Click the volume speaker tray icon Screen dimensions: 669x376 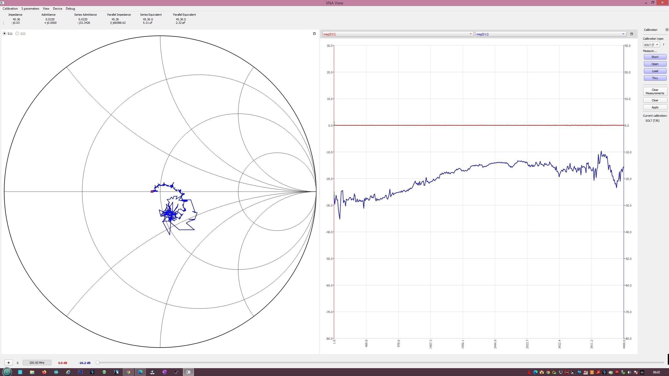(x=629, y=372)
